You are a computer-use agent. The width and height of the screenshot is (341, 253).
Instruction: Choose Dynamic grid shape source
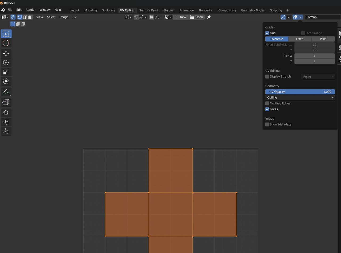pos(277,39)
